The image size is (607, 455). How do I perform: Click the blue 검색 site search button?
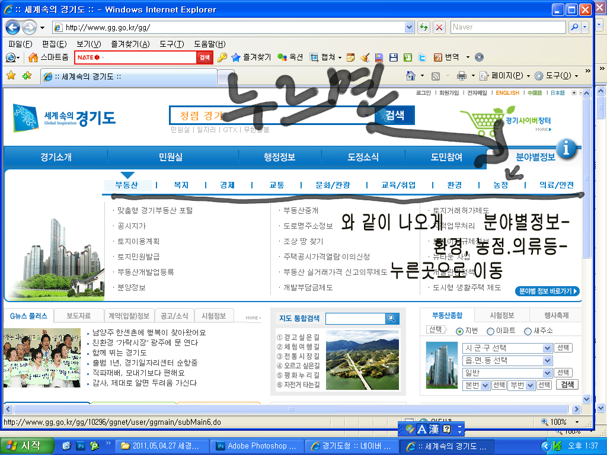pyautogui.click(x=394, y=115)
